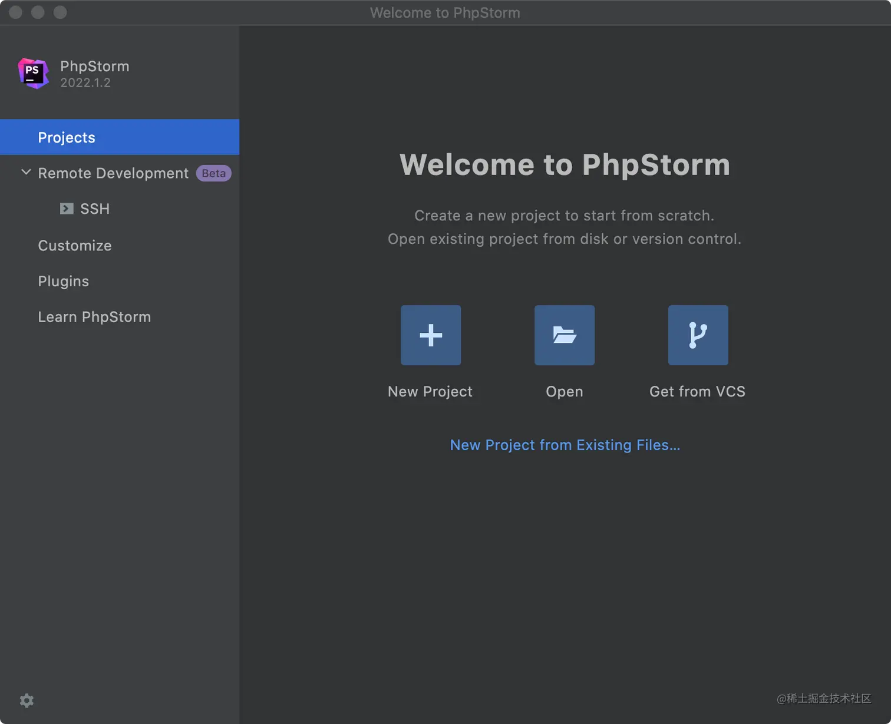891x724 pixels.
Task: Click the Welcome to PhpStorm heading
Action: tap(565, 164)
